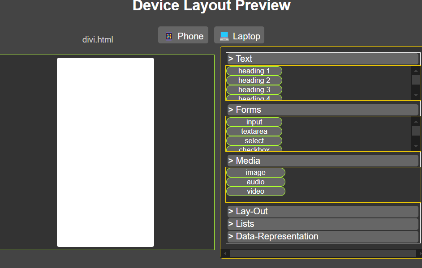Select the heading 2 element
422x268 pixels.
pos(254,81)
